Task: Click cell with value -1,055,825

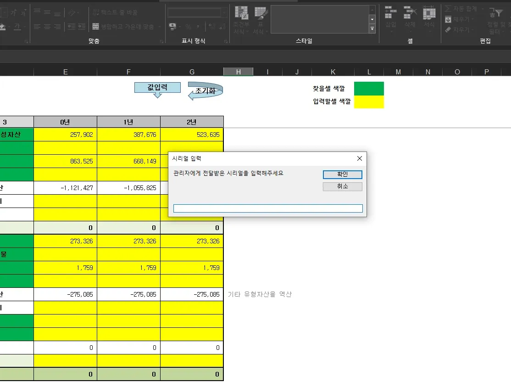Action: pos(128,188)
